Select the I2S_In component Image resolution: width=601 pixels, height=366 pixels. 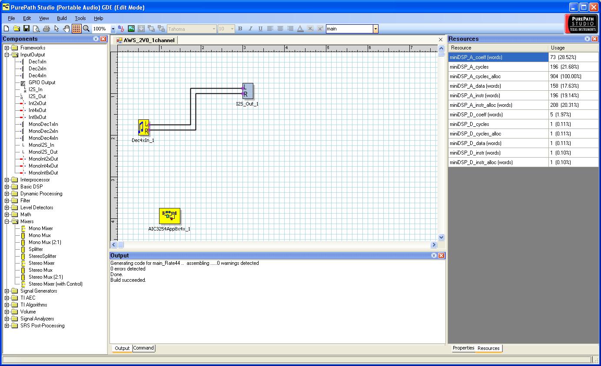(x=35, y=89)
